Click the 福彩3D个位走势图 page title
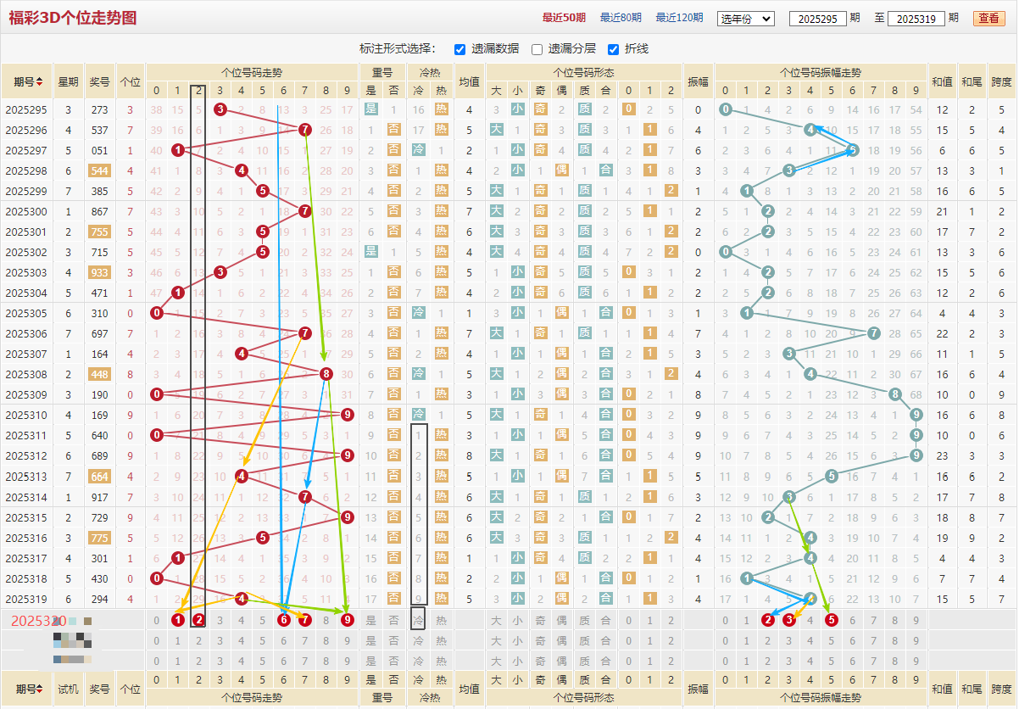Image resolution: width=1019 pixels, height=709 pixels. [72, 19]
